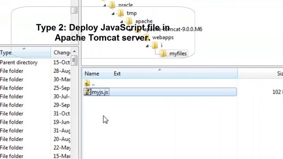Click the '28-Aug' date cell
This screenshot has height=159, width=283.
[x=62, y=71]
